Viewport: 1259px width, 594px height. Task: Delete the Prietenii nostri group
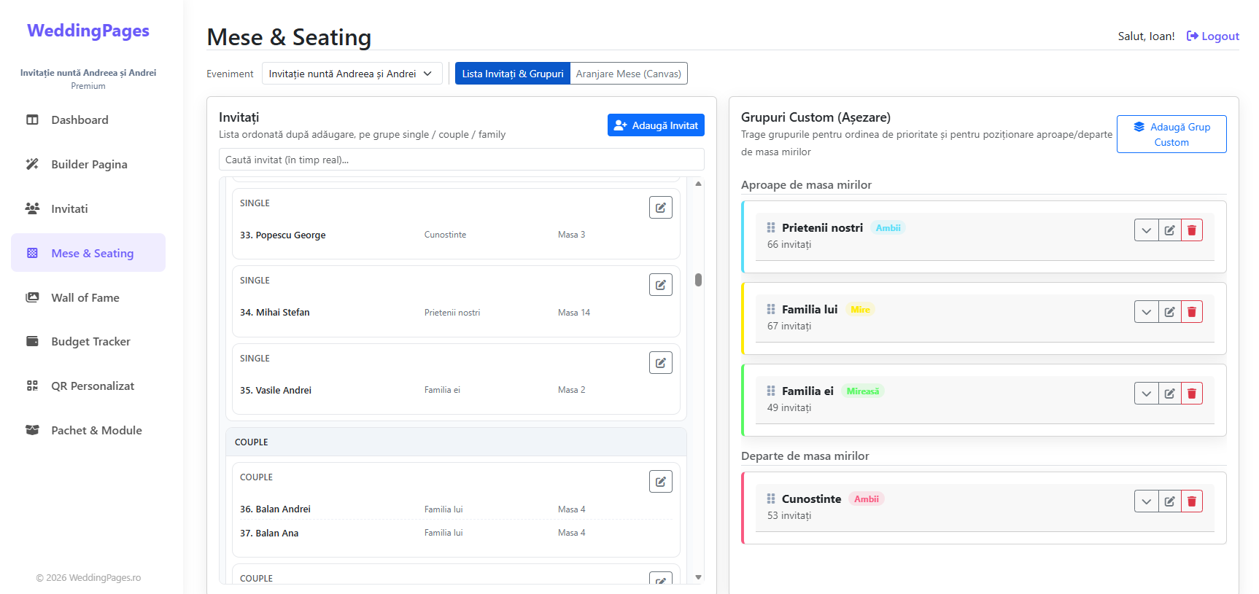1191,230
